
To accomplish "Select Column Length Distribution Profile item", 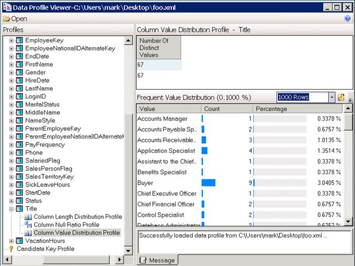I will click(78, 217).
